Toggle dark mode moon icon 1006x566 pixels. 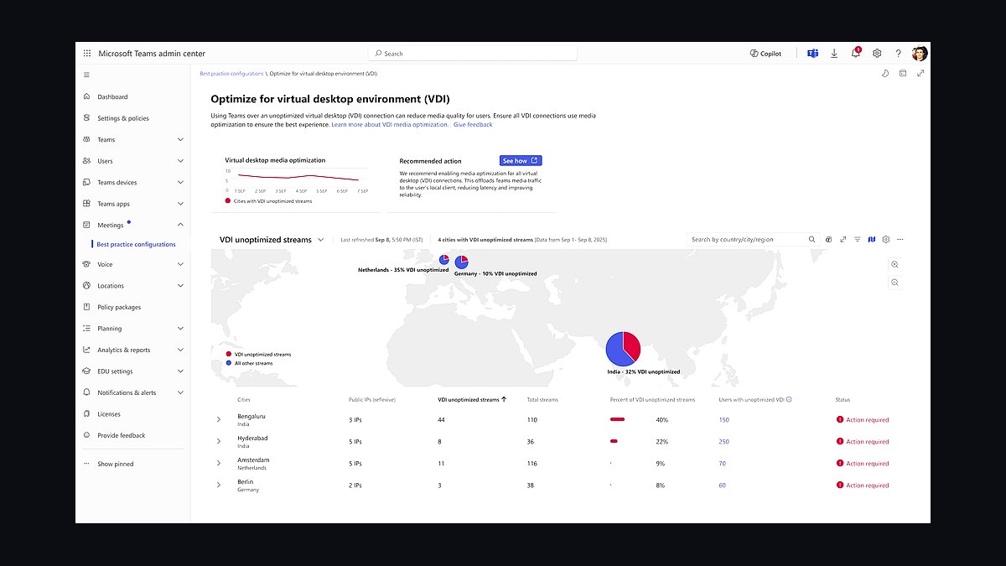pyautogui.click(x=885, y=74)
